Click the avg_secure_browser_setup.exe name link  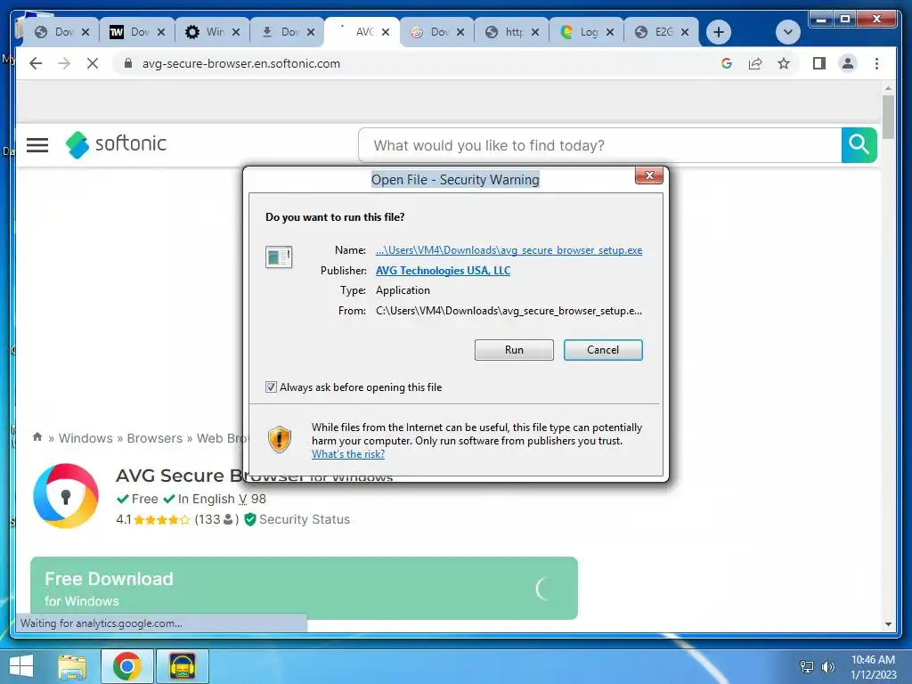509,250
